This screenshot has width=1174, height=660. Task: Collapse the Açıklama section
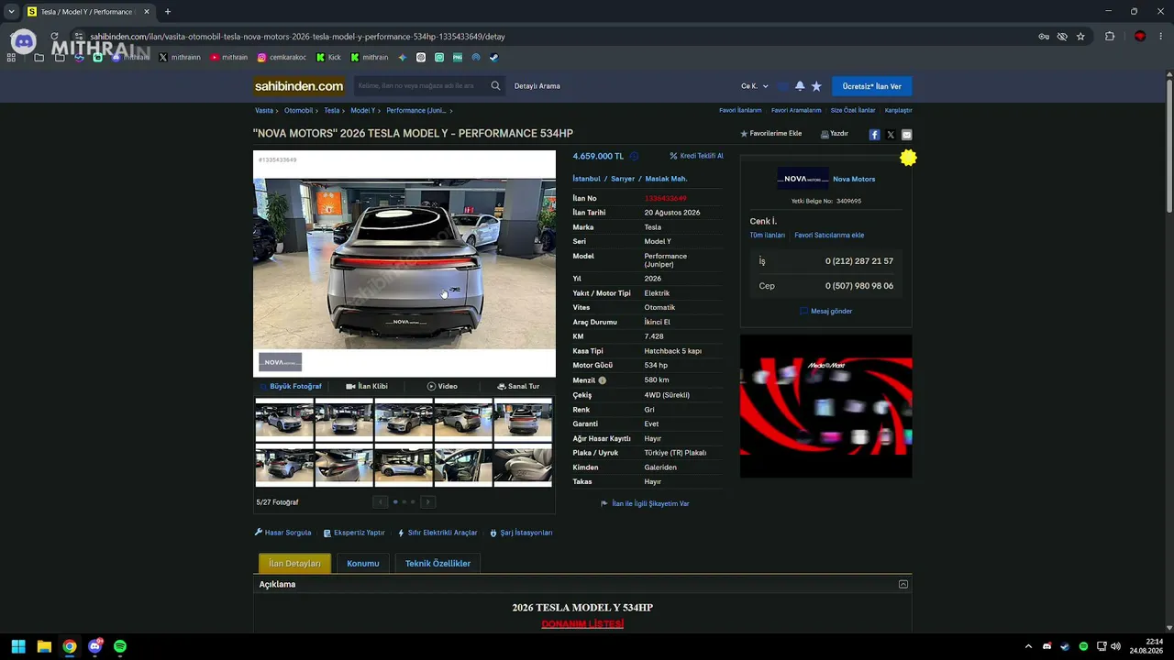click(903, 584)
